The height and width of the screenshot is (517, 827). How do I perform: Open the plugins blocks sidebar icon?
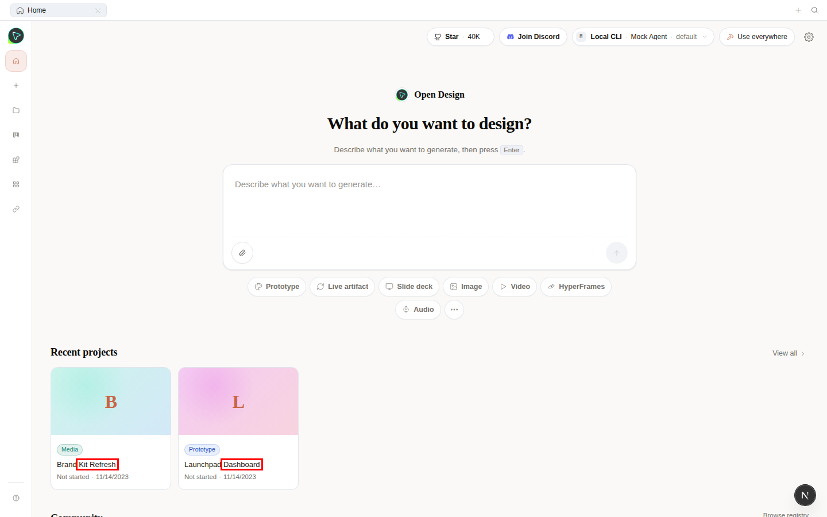click(16, 160)
